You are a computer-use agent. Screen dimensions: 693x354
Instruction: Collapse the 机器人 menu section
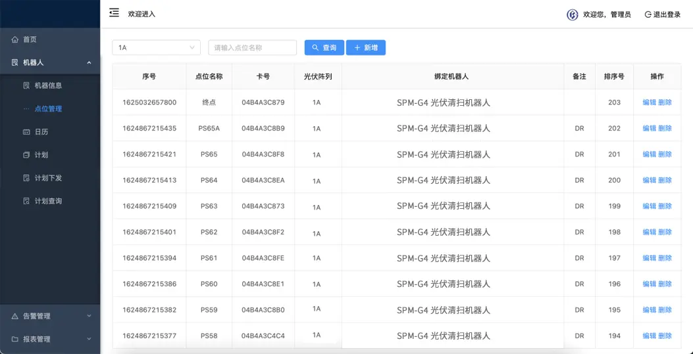[89, 62]
